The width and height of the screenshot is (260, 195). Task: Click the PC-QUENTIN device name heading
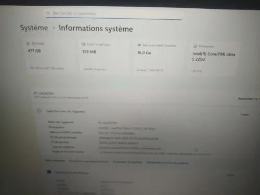point(44,94)
